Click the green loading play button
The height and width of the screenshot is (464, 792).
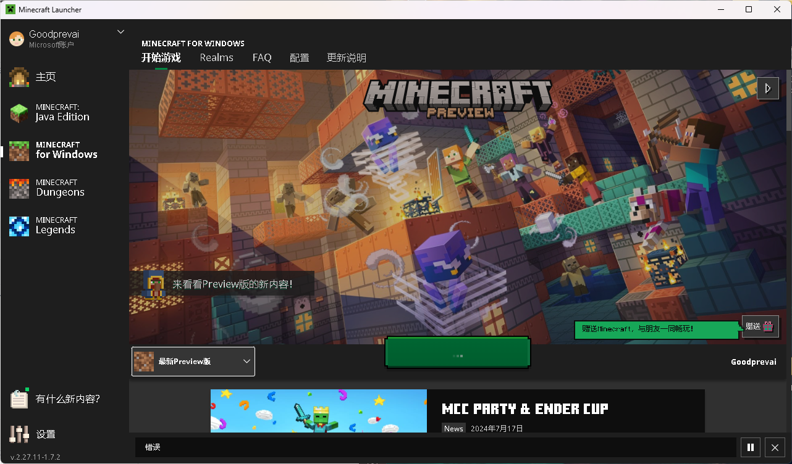pyautogui.click(x=458, y=353)
